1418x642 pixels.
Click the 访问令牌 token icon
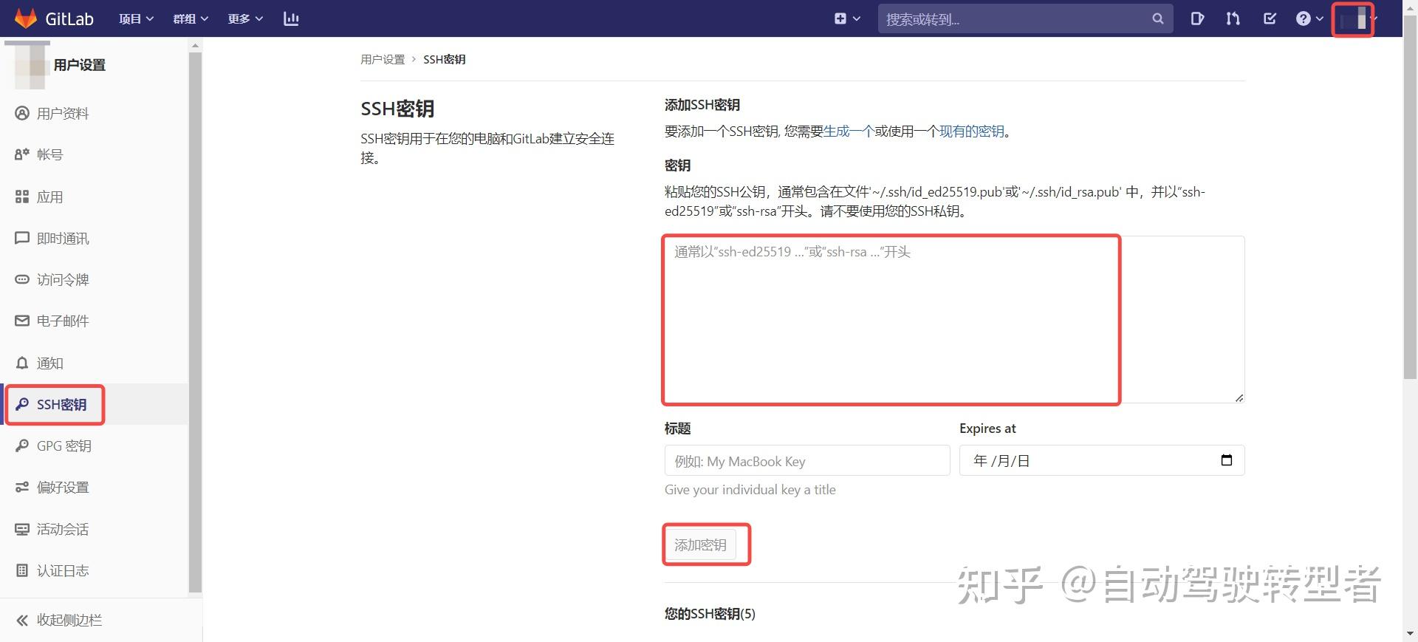point(22,279)
